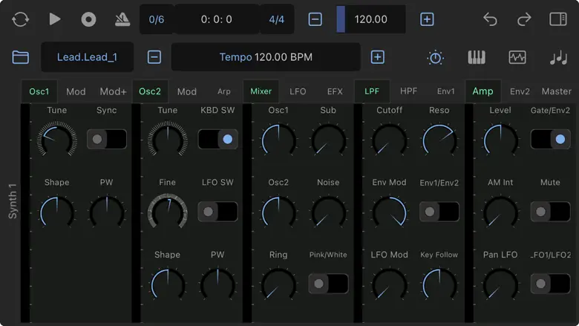
Task: Select the Arp tab
Action: [x=223, y=91]
